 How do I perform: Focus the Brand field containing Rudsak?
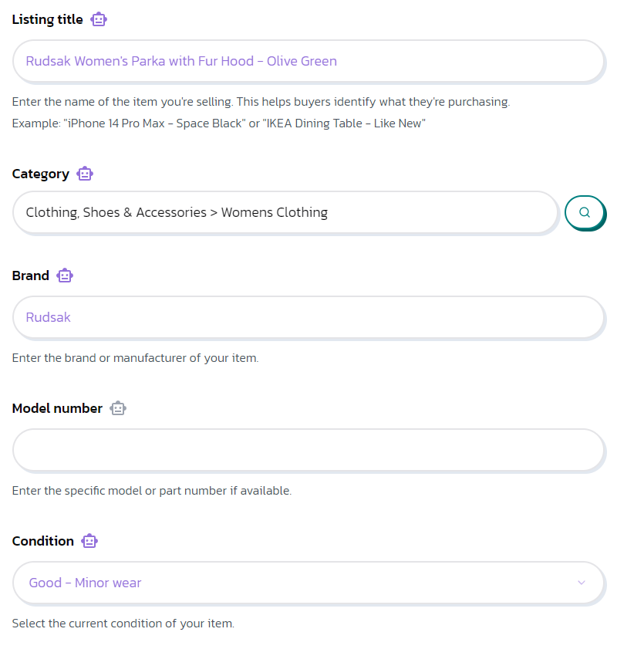point(309,317)
